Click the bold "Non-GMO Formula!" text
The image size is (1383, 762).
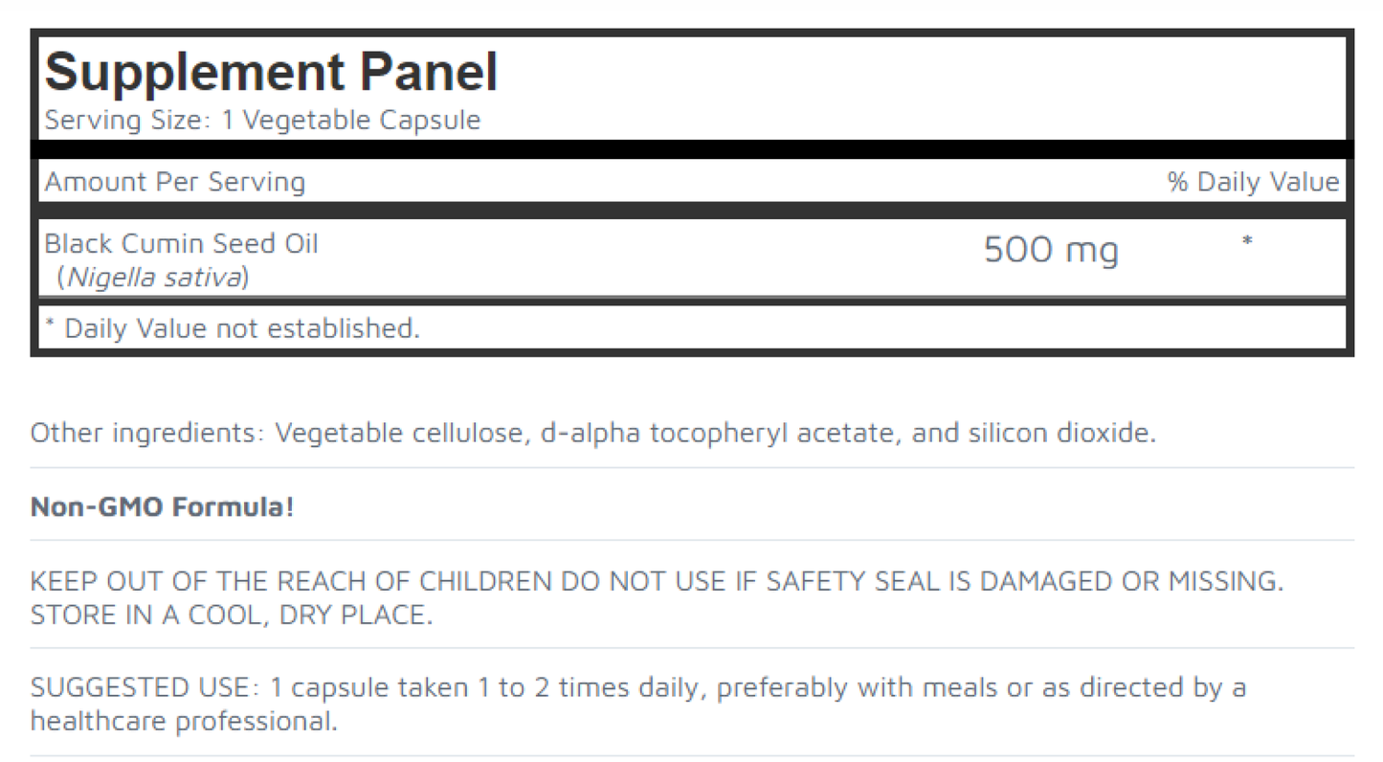162,506
